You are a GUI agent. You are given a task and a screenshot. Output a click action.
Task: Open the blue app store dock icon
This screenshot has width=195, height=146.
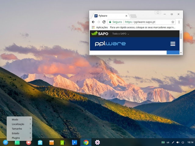40,142
